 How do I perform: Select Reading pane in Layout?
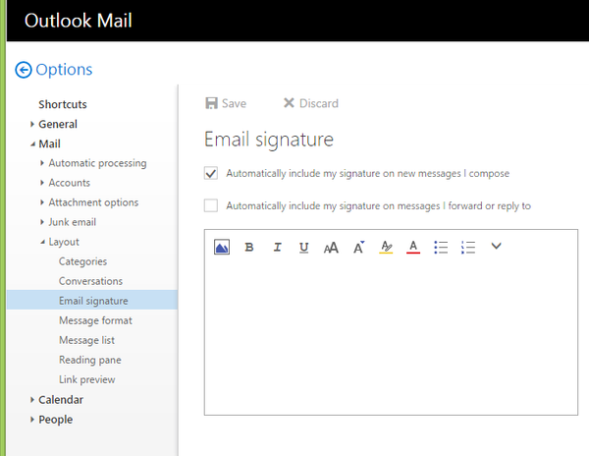[x=90, y=360]
